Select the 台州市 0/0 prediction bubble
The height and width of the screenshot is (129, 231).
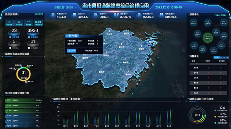tap(208, 23)
